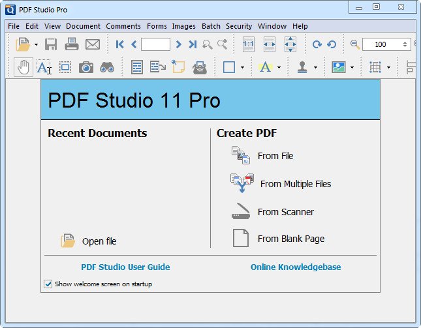Expand the grid dropdown arrow

pos(388,67)
